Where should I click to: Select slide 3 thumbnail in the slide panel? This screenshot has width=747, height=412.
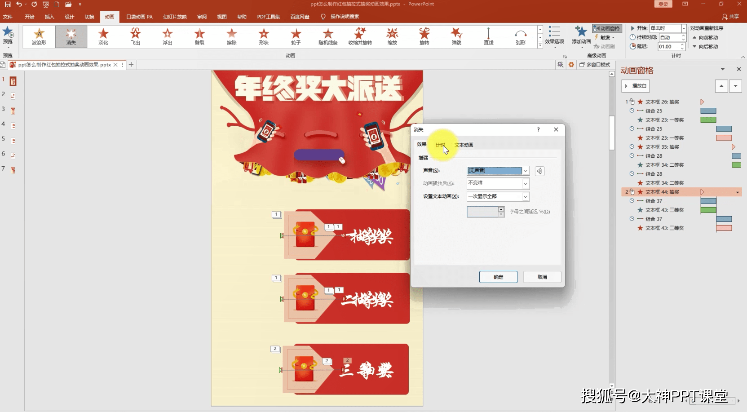pyautogui.click(x=13, y=111)
